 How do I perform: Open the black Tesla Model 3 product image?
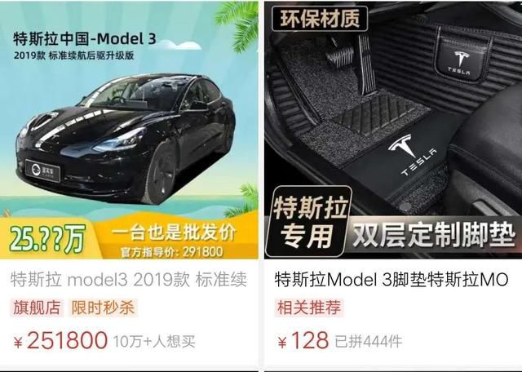pyautogui.click(x=129, y=130)
